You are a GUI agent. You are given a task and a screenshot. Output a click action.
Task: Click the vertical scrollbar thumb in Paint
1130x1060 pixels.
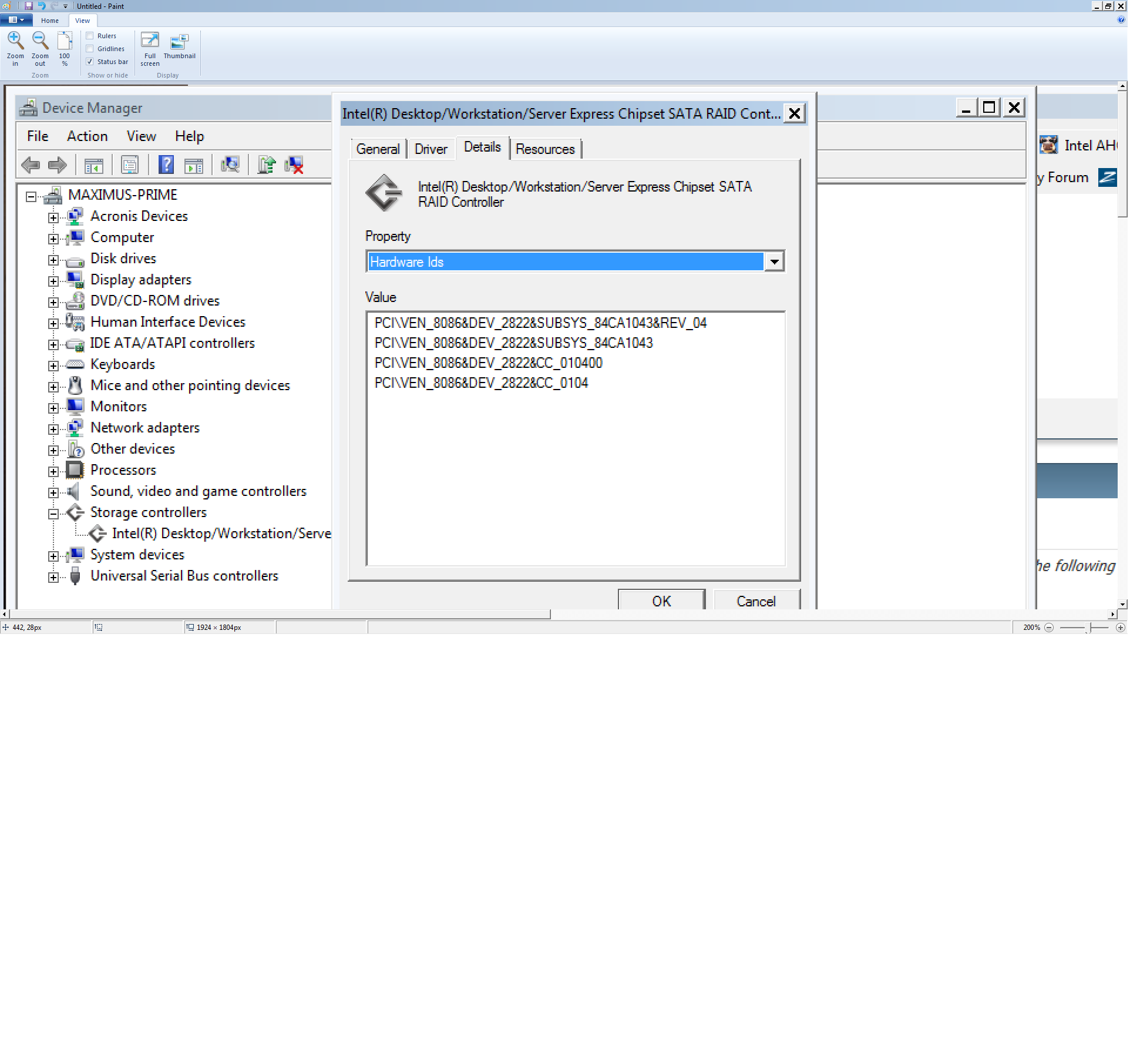tap(1122, 154)
